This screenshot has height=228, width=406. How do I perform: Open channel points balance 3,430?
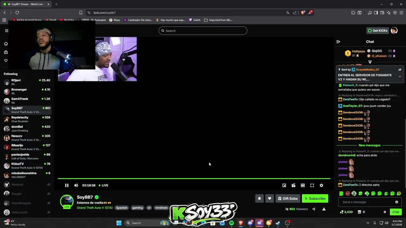click(x=346, y=212)
